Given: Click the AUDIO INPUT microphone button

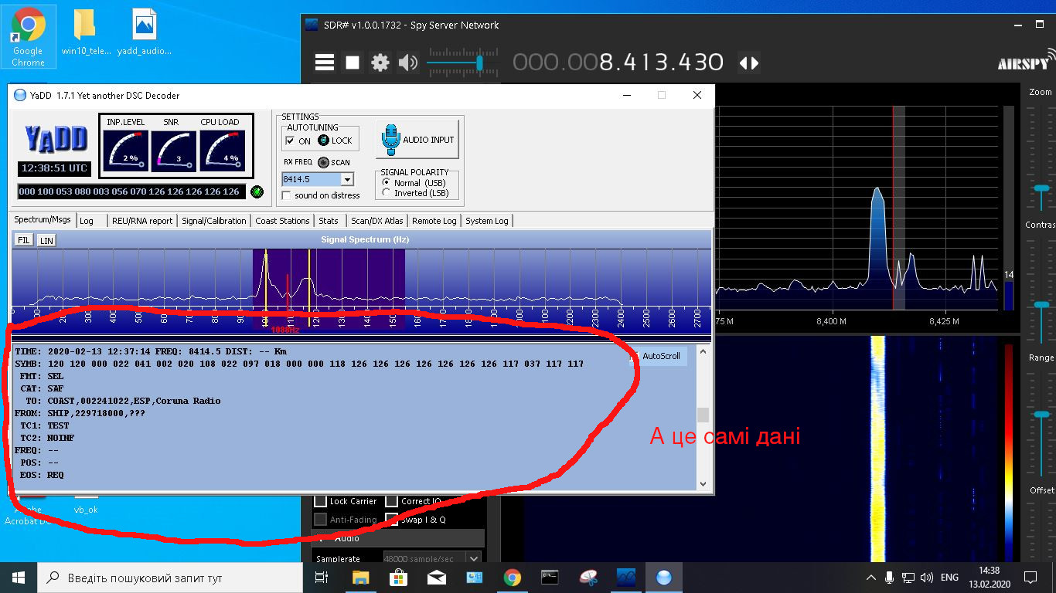Looking at the screenshot, I should [418, 140].
